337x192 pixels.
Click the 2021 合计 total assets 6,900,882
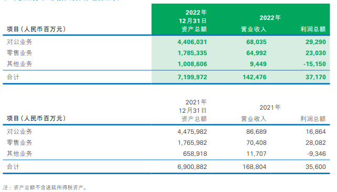192,167
